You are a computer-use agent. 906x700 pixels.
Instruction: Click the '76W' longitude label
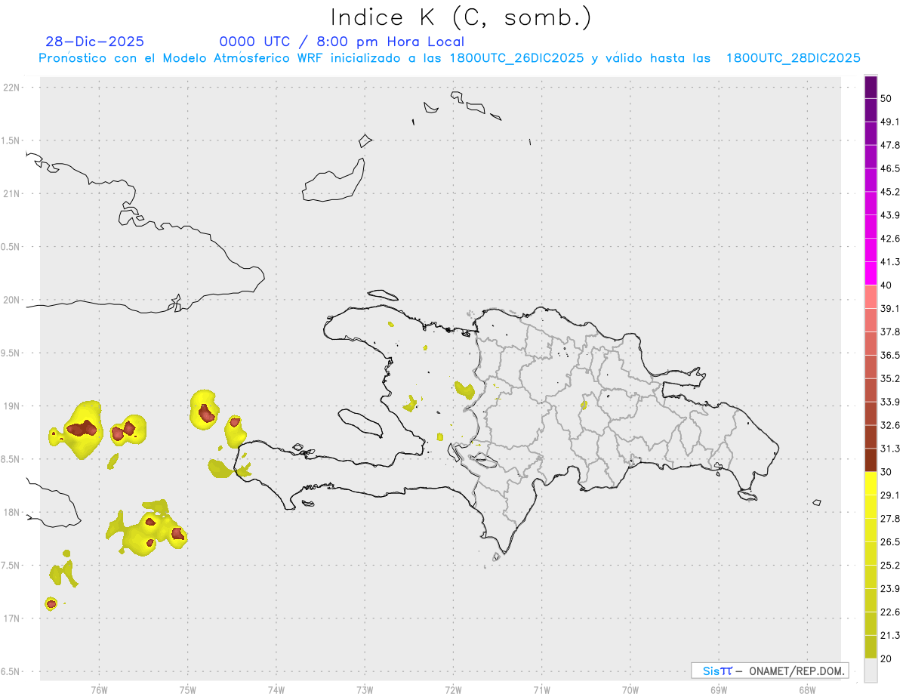click(99, 689)
